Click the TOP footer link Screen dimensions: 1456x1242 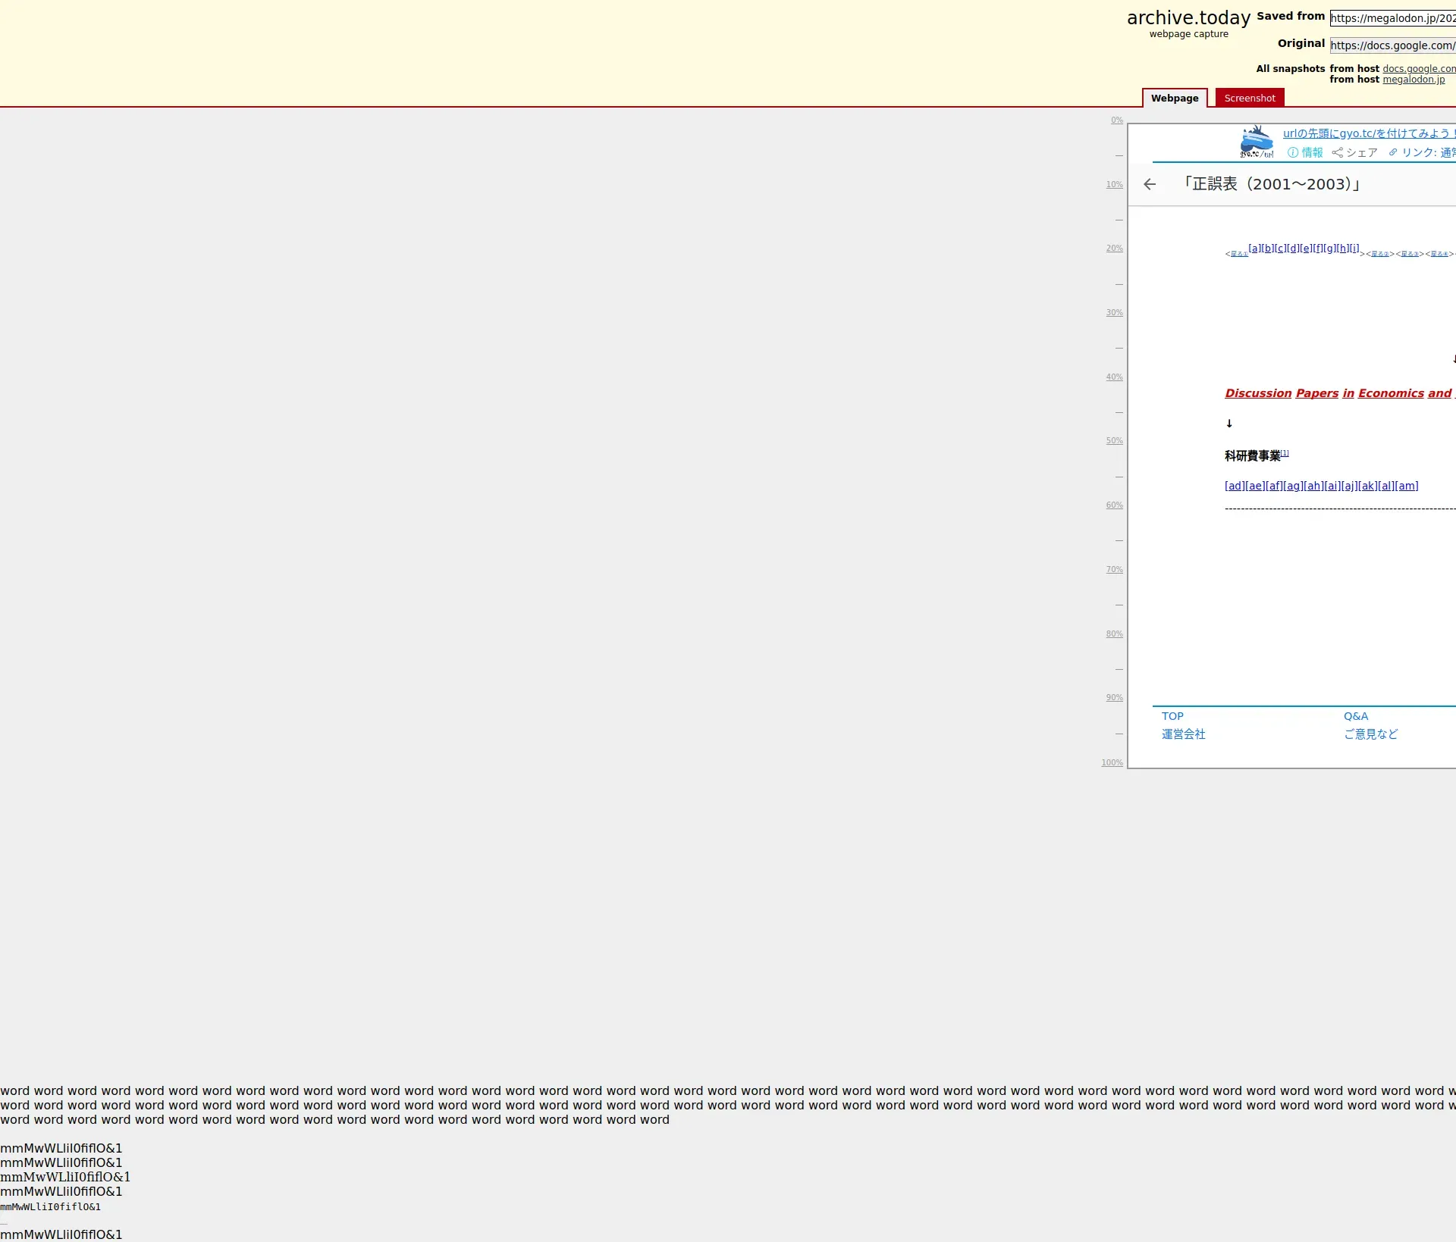pos(1172,716)
